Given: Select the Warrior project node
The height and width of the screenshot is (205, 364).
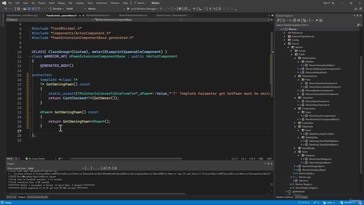Looking at the screenshot, I should 292,29.
